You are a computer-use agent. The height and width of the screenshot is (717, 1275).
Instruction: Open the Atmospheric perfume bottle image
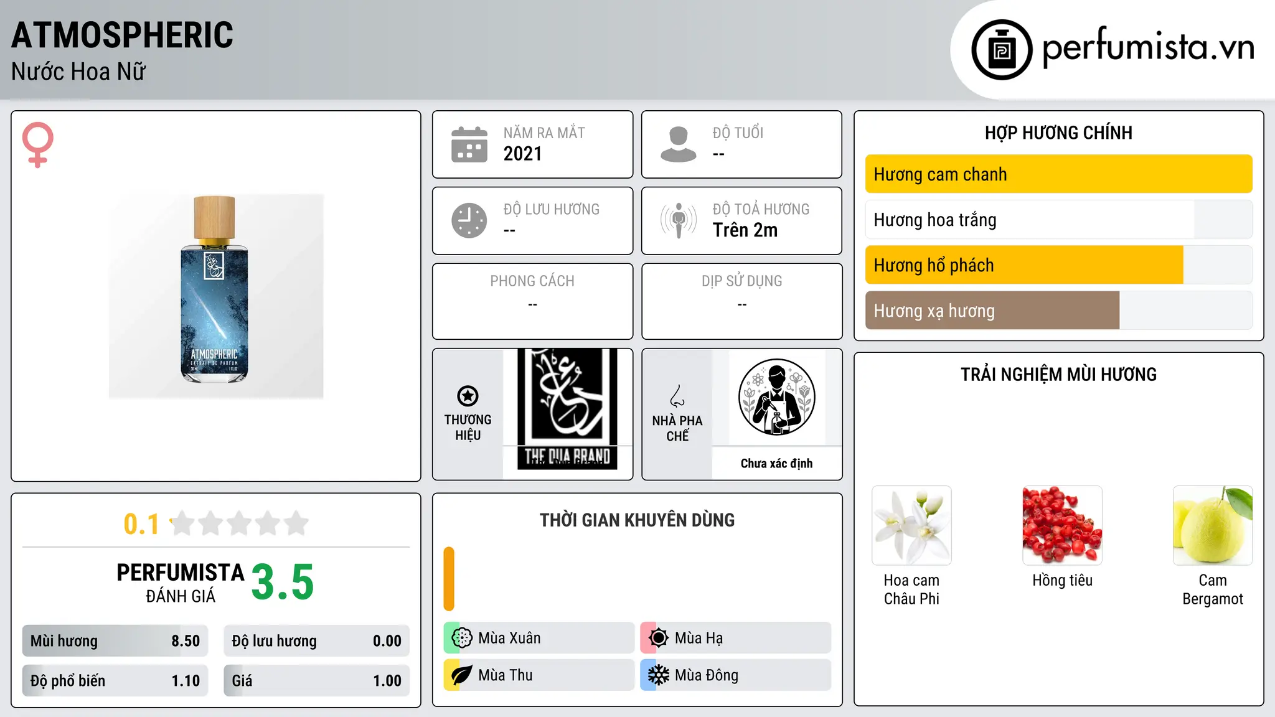(216, 296)
